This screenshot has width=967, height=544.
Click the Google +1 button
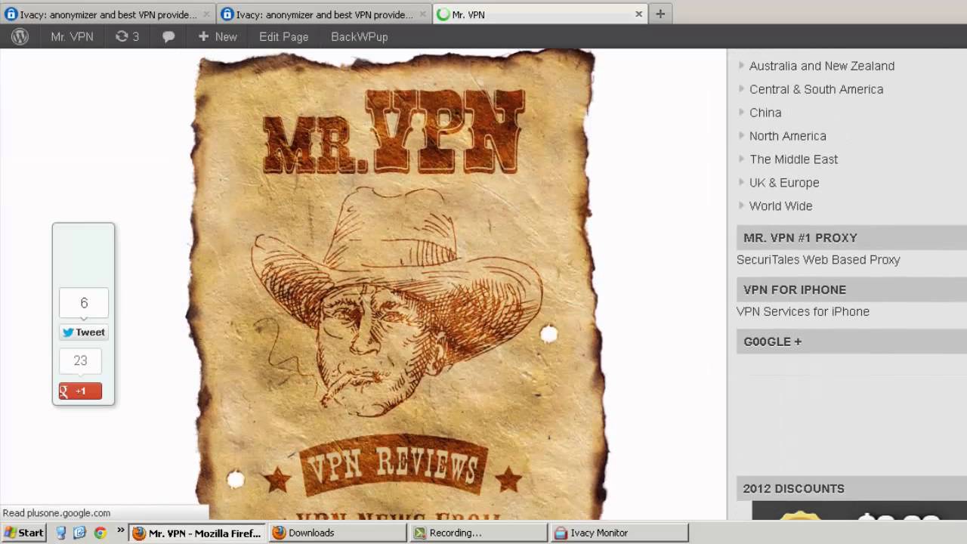pyautogui.click(x=81, y=391)
